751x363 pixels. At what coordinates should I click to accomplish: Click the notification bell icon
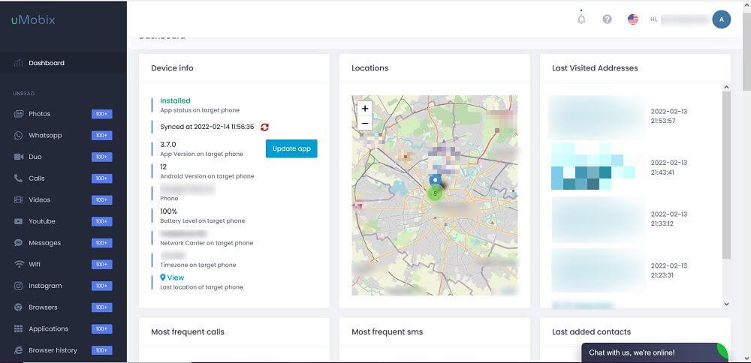[x=581, y=19]
